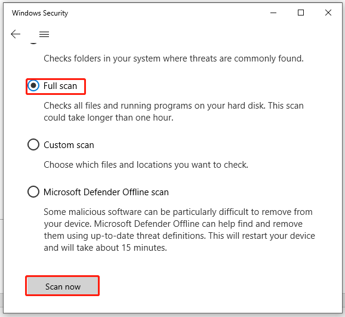Image resolution: width=345 pixels, height=317 pixels.
Task: Minimize the Windows Security window
Action: click(273, 13)
